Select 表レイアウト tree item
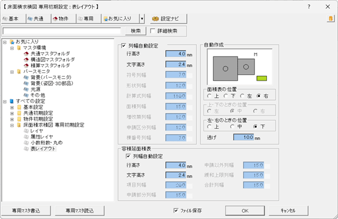This screenshot has width=338, height=219. (43, 148)
